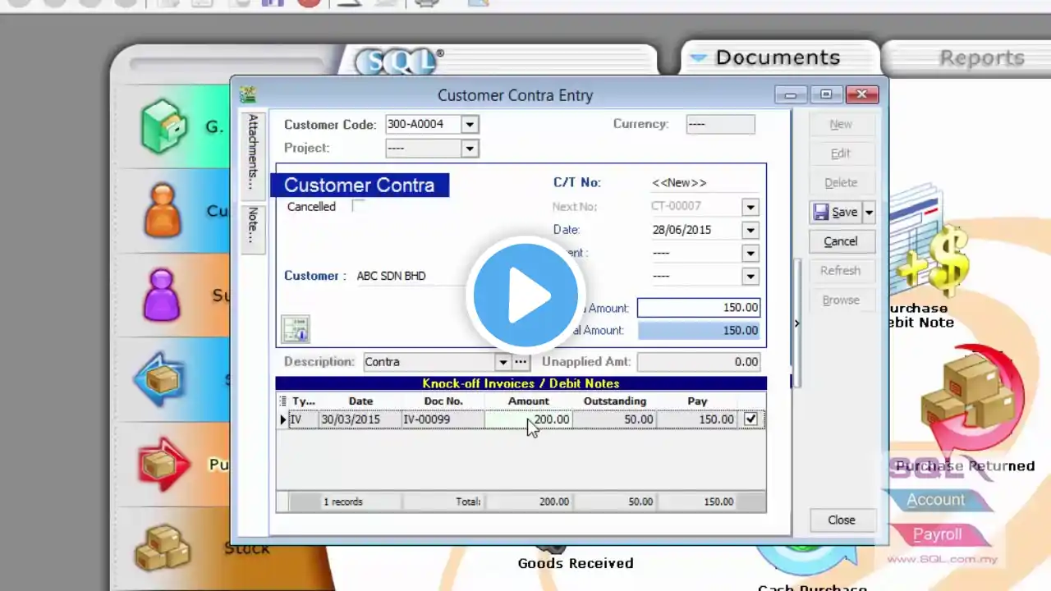Expand the Customer Code dropdown
Viewport: 1051px width, 591px height.
(469, 125)
